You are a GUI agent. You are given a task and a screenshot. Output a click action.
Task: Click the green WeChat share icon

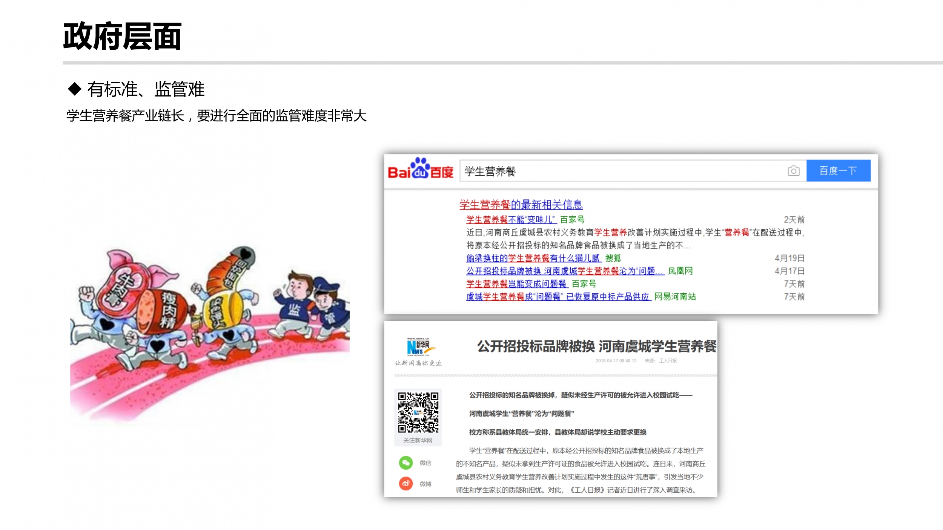click(405, 463)
